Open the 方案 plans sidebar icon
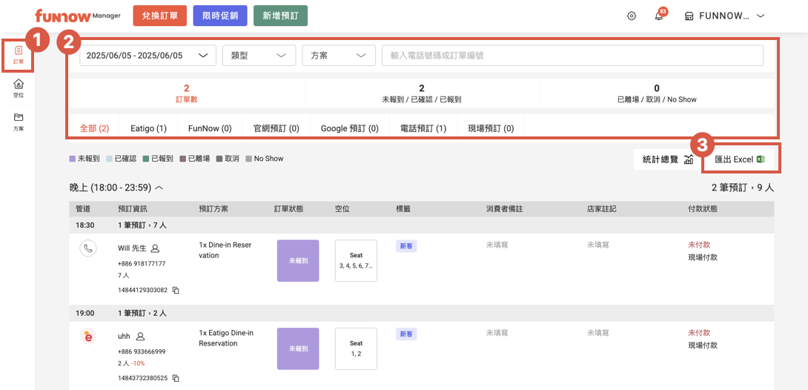This screenshot has height=390, width=808. click(x=19, y=121)
